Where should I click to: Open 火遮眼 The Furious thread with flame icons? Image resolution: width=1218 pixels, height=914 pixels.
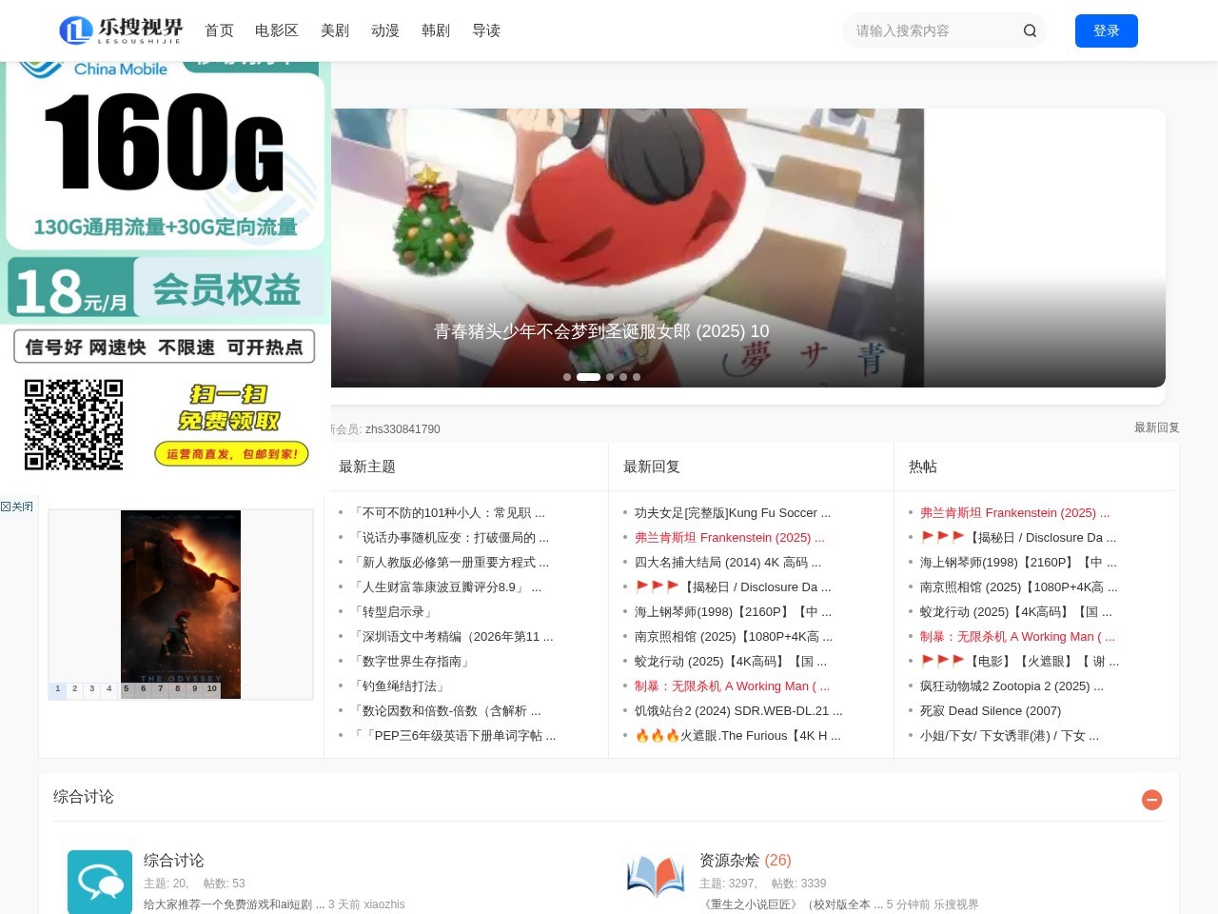point(737,735)
